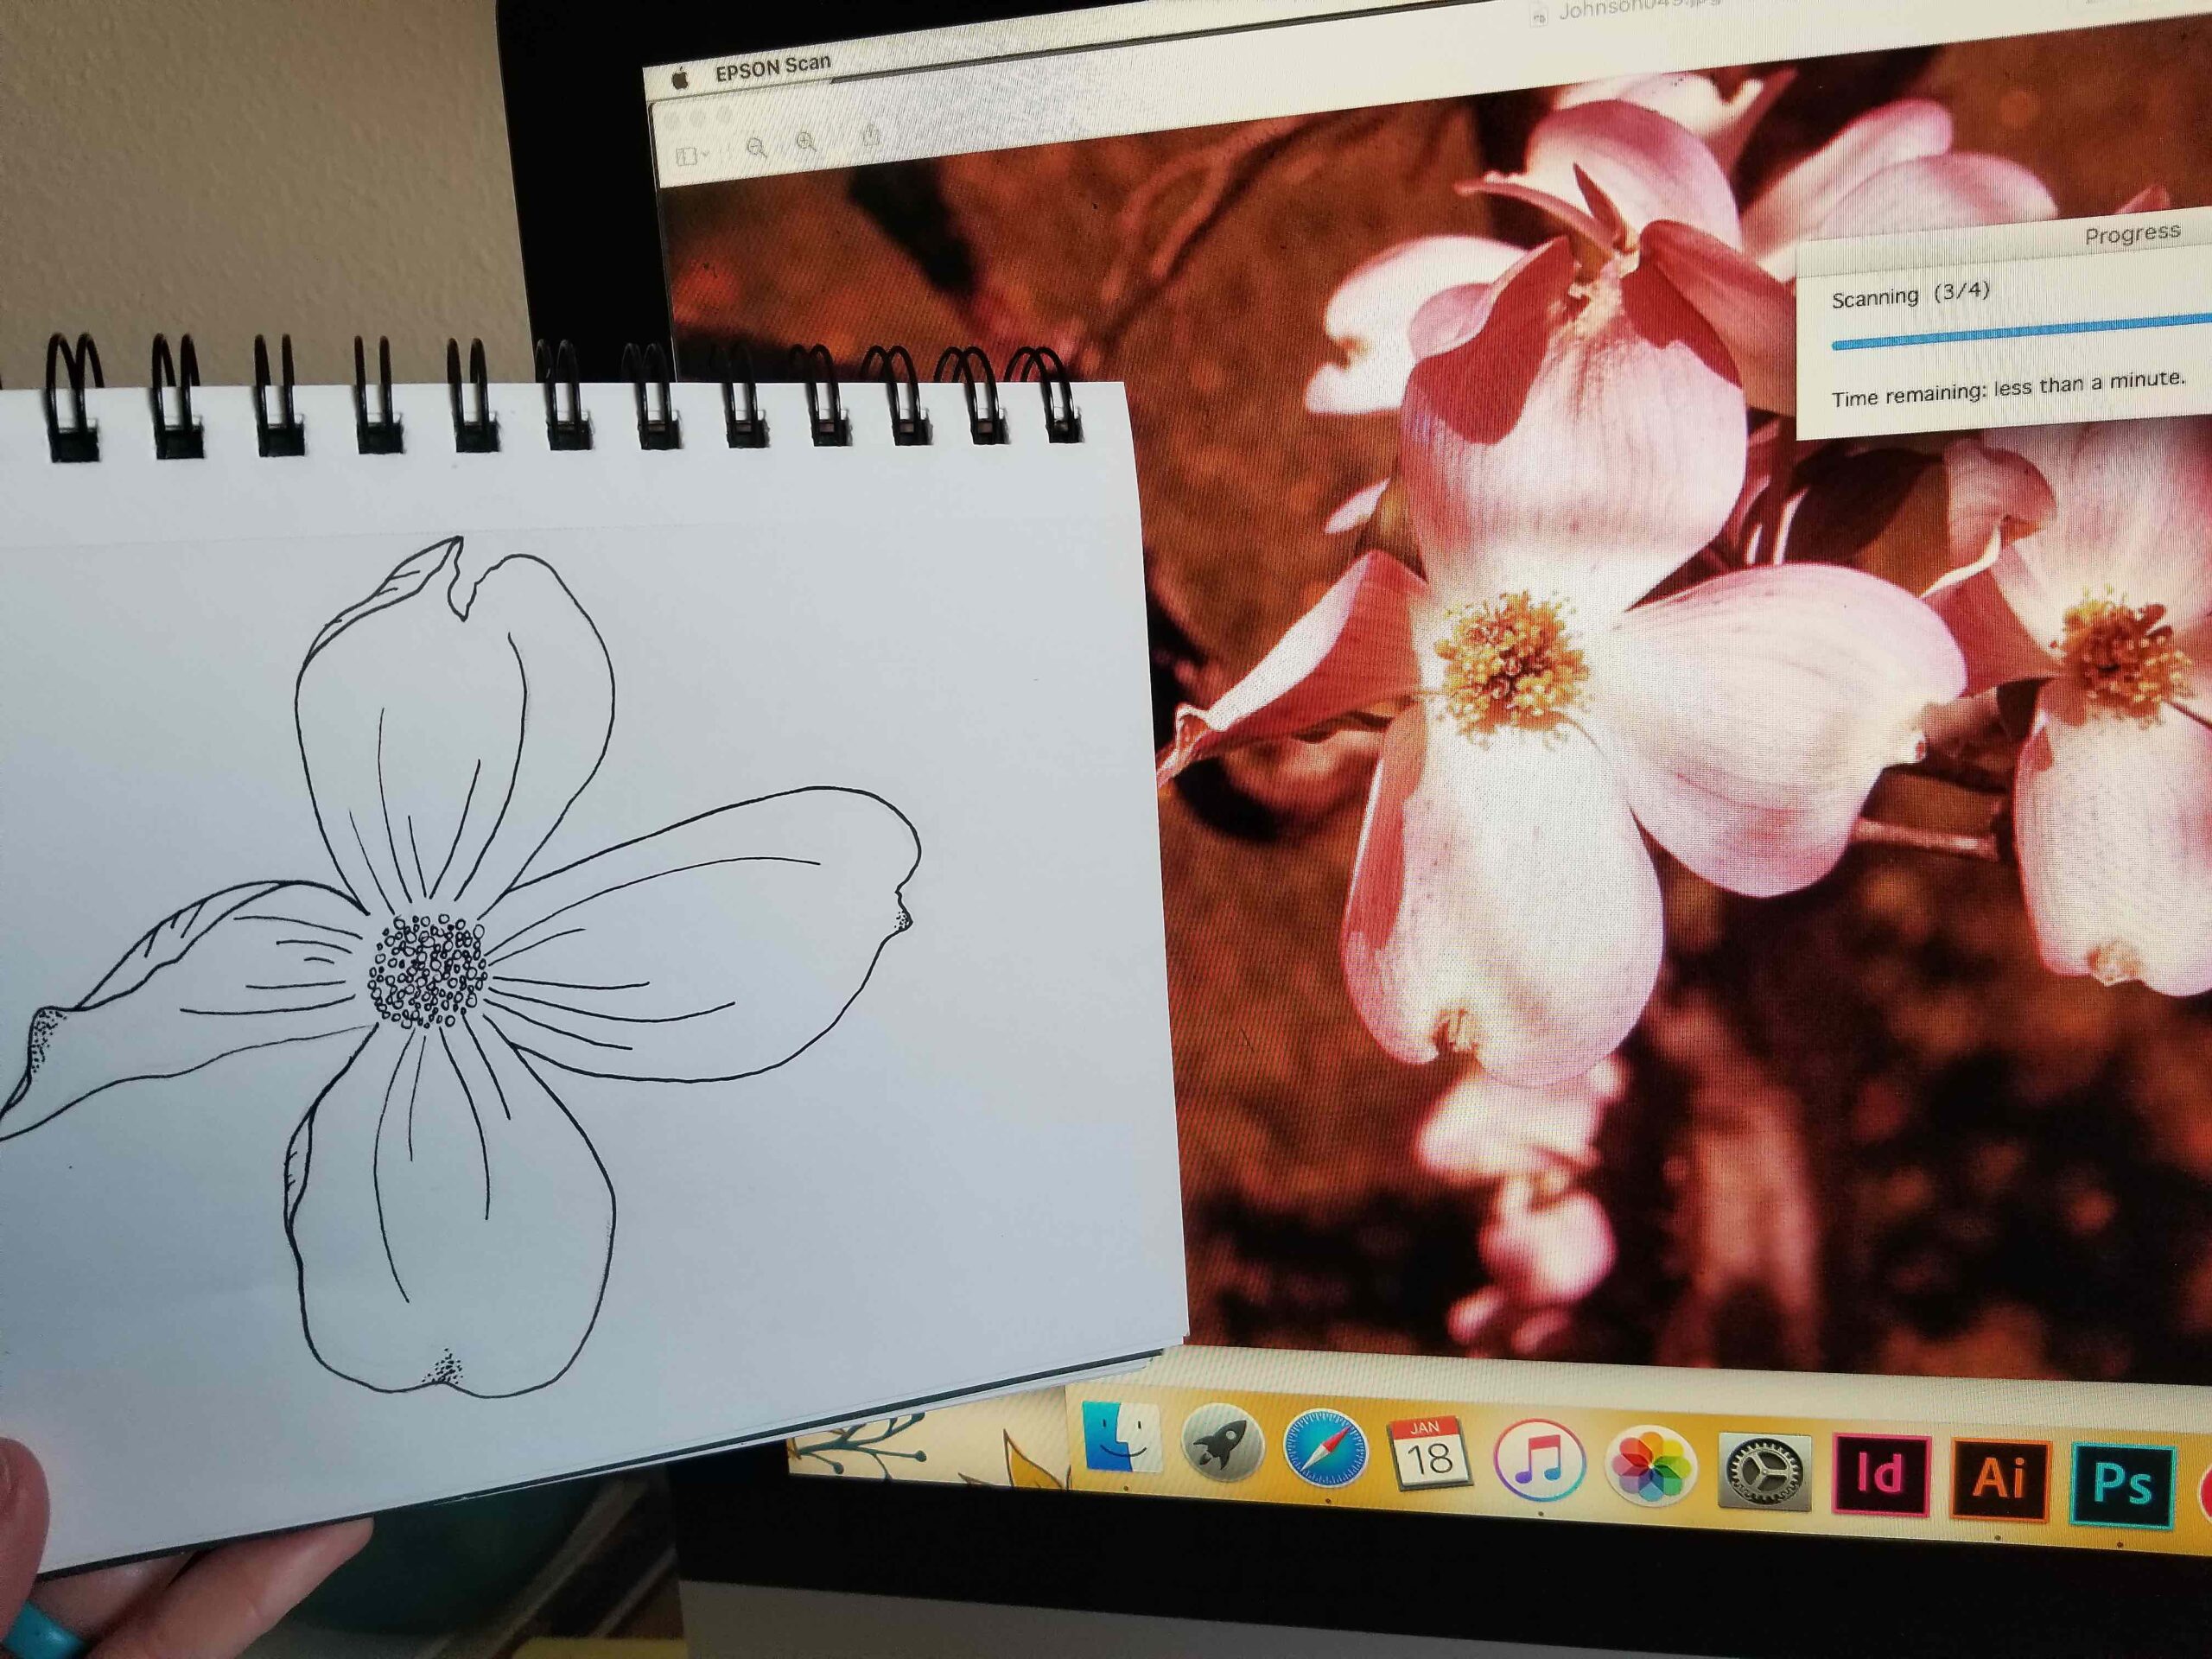Click the zoom out magnifier icon

pyautogui.click(x=757, y=148)
